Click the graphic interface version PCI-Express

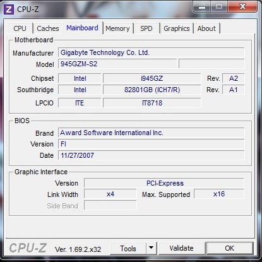pos(164,183)
